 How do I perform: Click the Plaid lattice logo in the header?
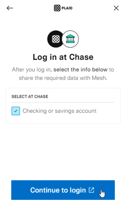click(x=57, y=8)
